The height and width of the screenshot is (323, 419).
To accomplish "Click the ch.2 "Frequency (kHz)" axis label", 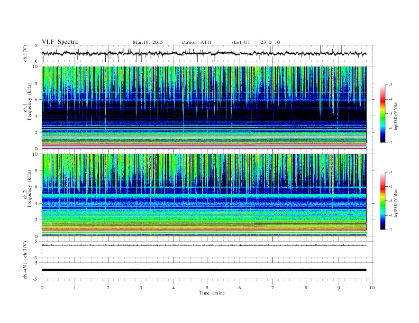I will [x=30, y=189].
